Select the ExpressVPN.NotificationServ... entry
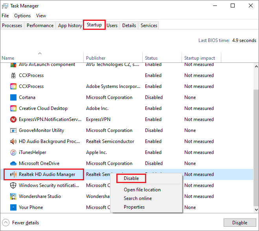Screen dimensions: 259x231 coord(50,119)
